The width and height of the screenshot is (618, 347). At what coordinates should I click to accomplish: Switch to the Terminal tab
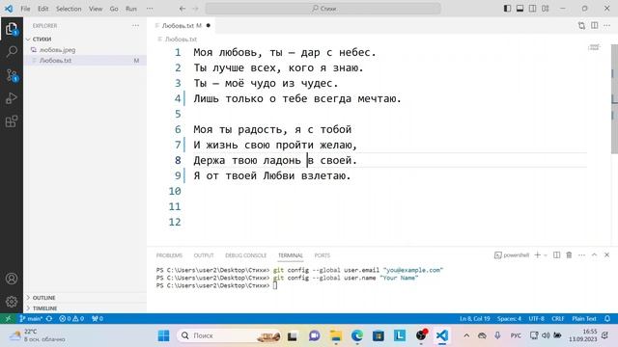[291, 255]
